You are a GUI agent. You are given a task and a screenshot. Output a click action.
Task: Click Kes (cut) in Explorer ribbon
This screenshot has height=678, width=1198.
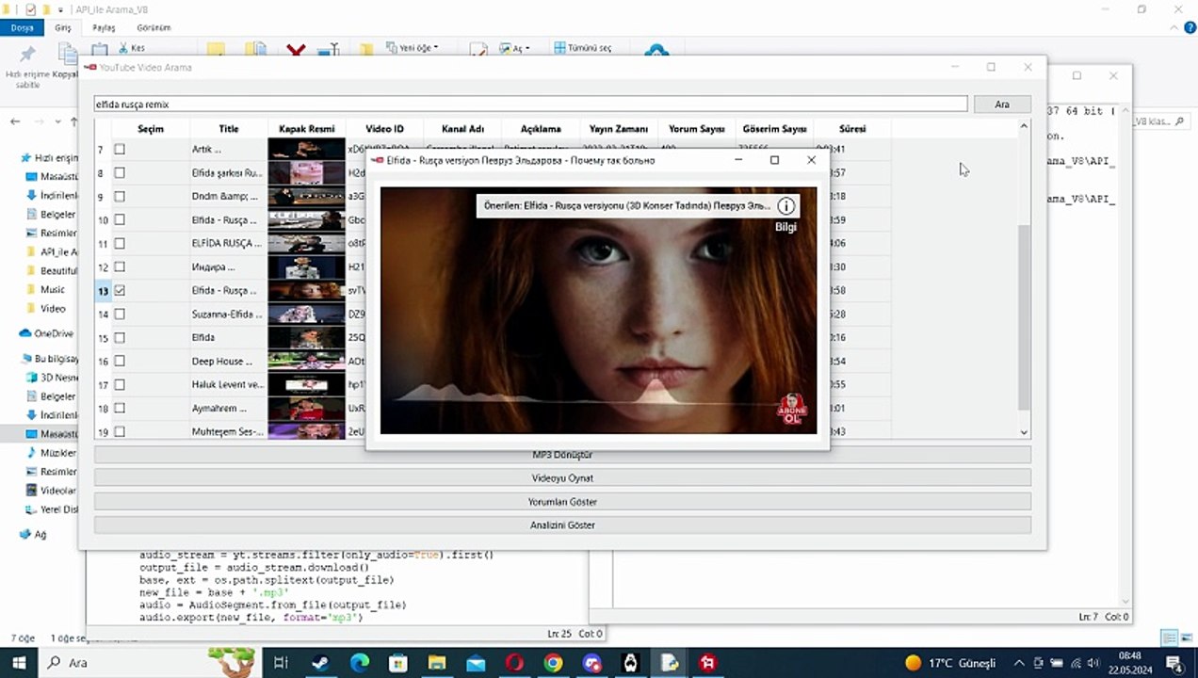pos(131,47)
